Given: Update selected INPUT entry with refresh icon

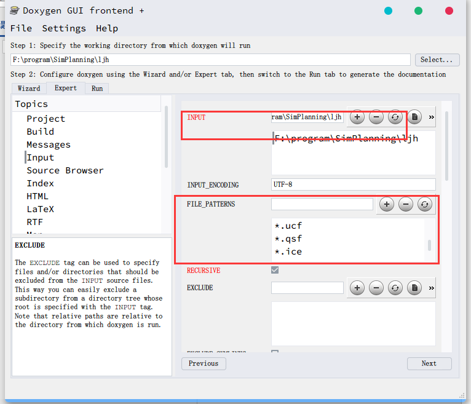Looking at the screenshot, I should [x=395, y=117].
